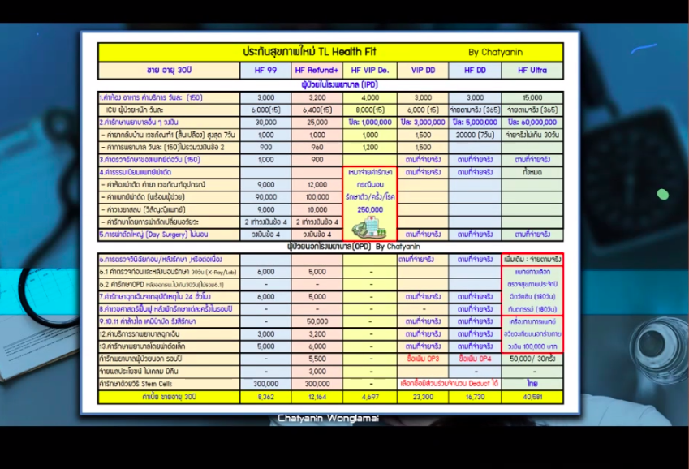
Task: Click the red 'ซื้อเพิ่ม OP3' cell
Action: tap(423, 359)
